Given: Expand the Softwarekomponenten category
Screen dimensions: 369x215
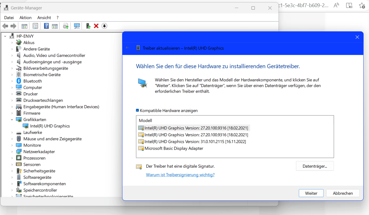Looking at the screenshot, I should (12, 184).
